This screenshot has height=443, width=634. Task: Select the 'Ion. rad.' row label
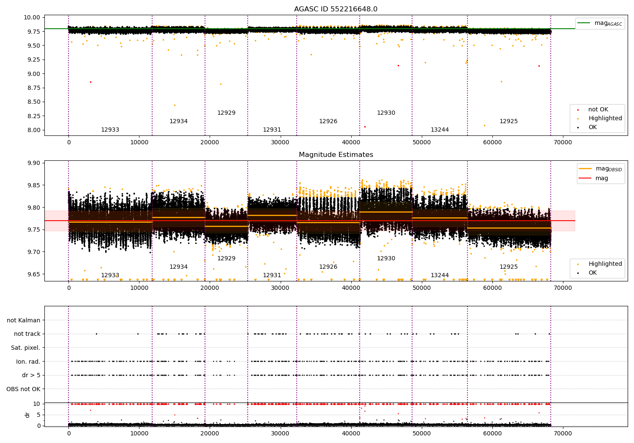coord(28,362)
